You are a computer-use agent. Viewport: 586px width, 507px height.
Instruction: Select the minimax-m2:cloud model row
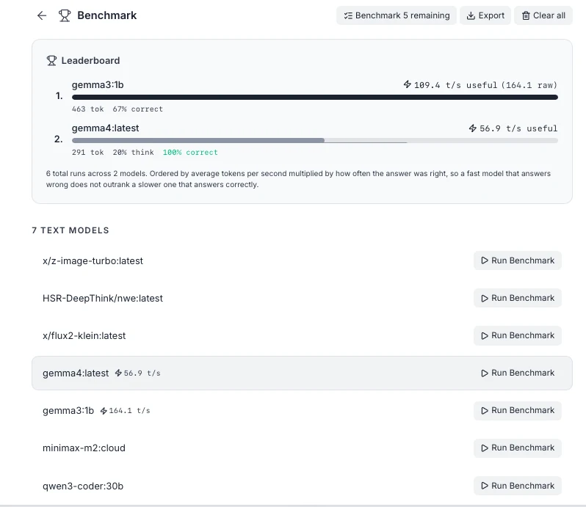302,448
